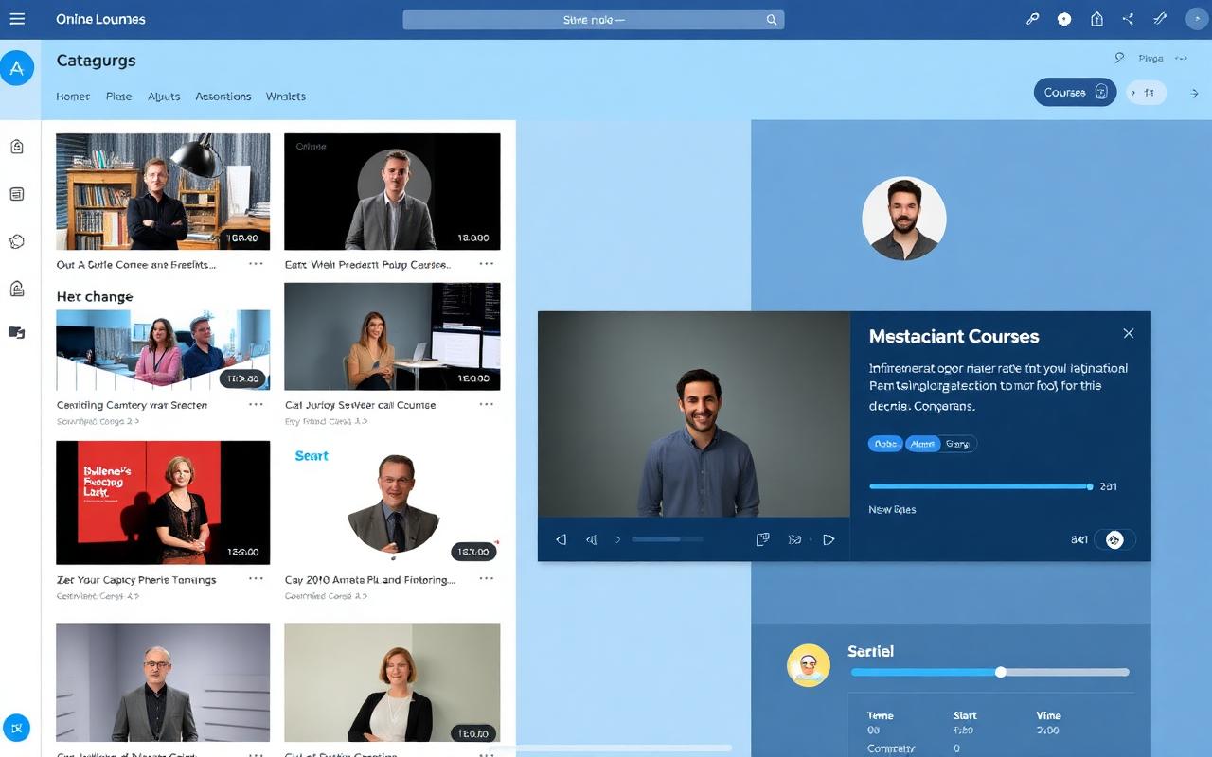The width and height of the screenshot is (1212, 757).
Task: Click the video player seek bar
Action: [667, 539]
